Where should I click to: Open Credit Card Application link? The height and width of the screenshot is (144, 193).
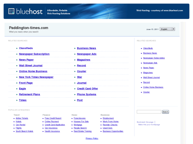point(55,125)
